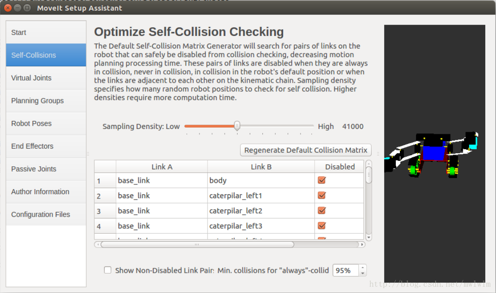Click the robot model 3D preview

tap(434, 154)
